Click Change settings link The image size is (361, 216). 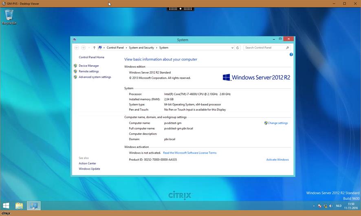click(277, 123)
